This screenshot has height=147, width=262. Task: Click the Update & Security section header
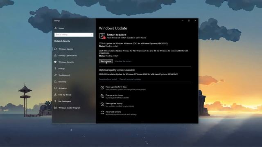62,41
